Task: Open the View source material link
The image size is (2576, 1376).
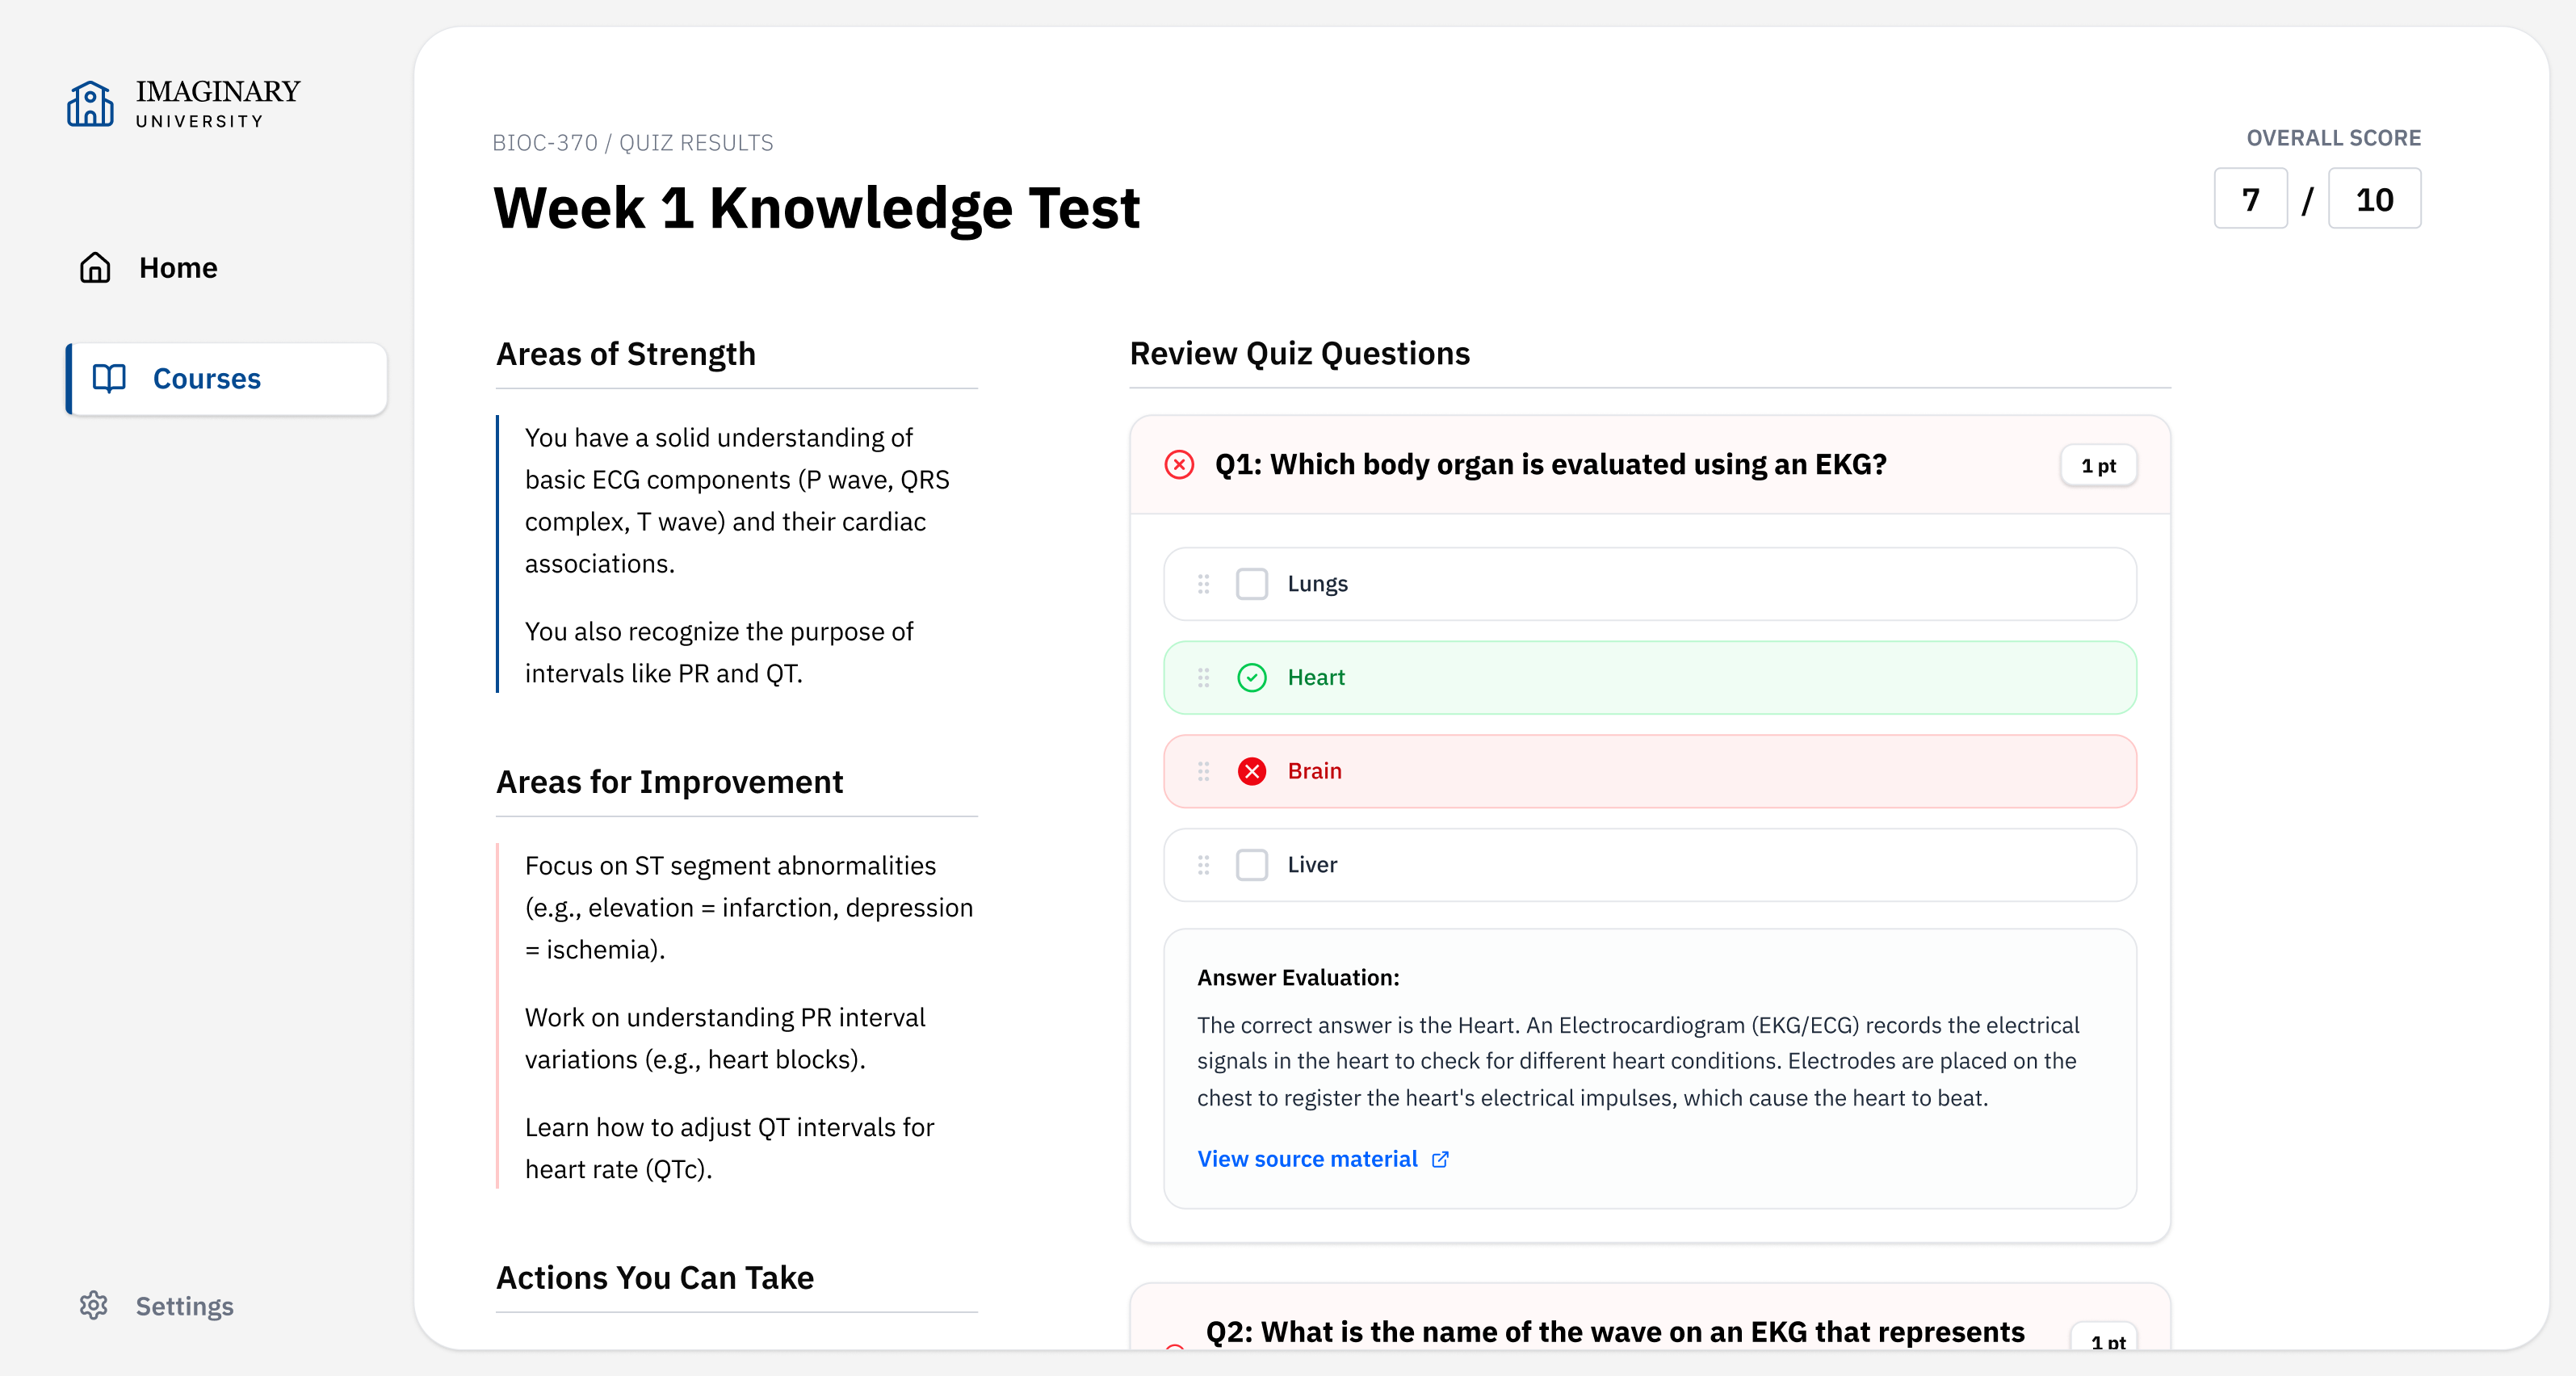Action: [1308, 1159]
